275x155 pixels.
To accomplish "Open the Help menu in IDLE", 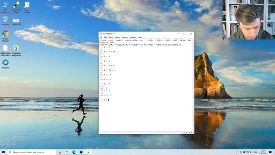I will pos(140,37).
